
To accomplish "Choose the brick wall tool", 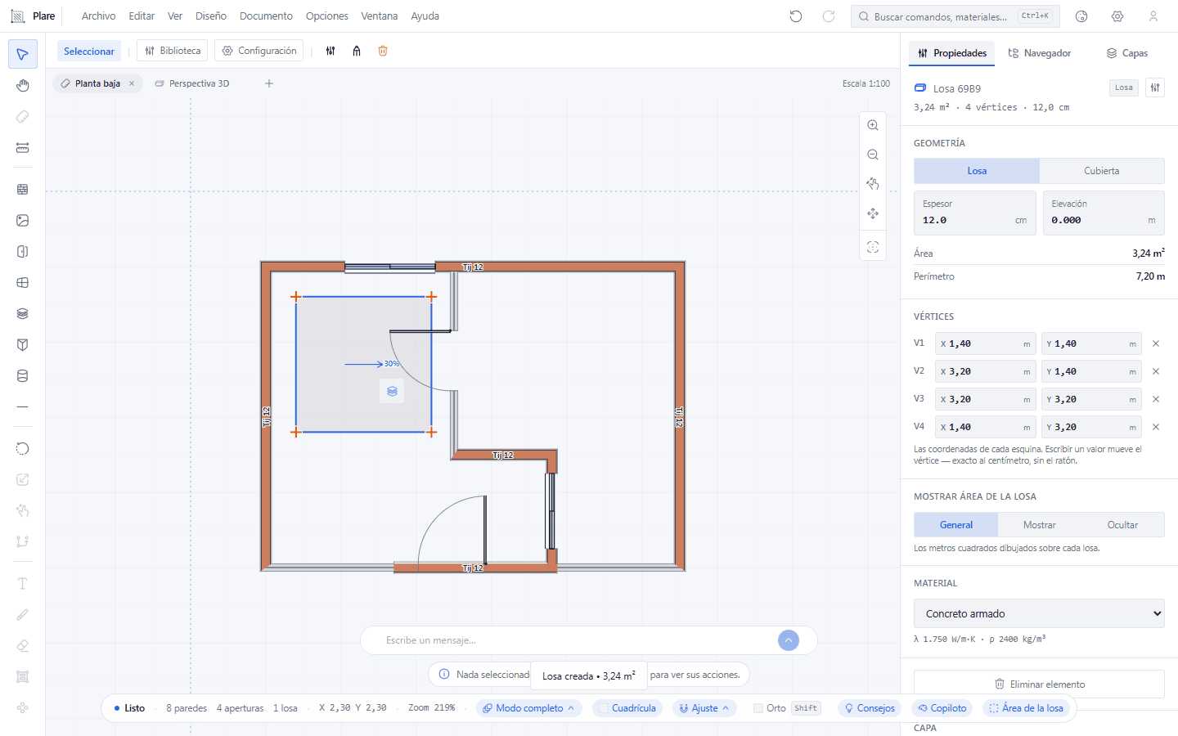I will 23,189.
